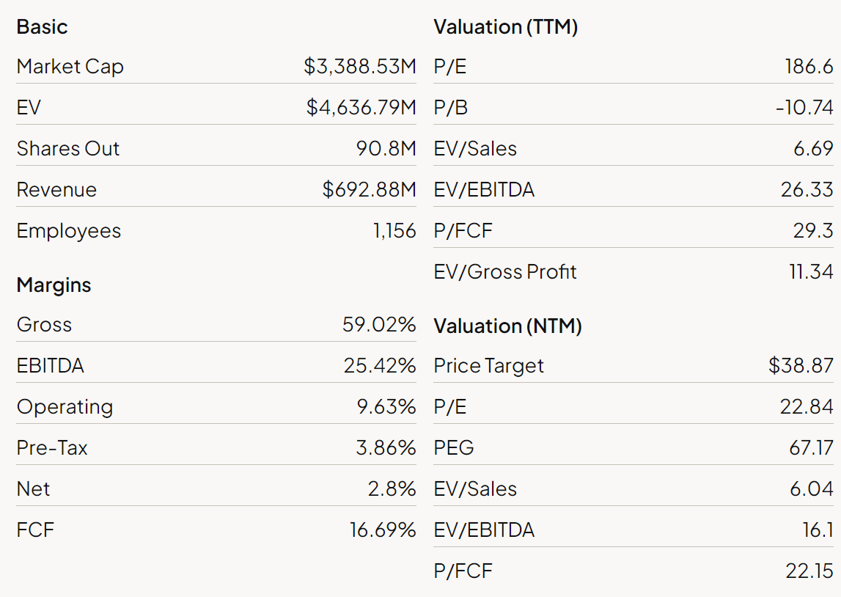Click the Operating margin label
Viewport: 841px width, 597px height.
65,407
